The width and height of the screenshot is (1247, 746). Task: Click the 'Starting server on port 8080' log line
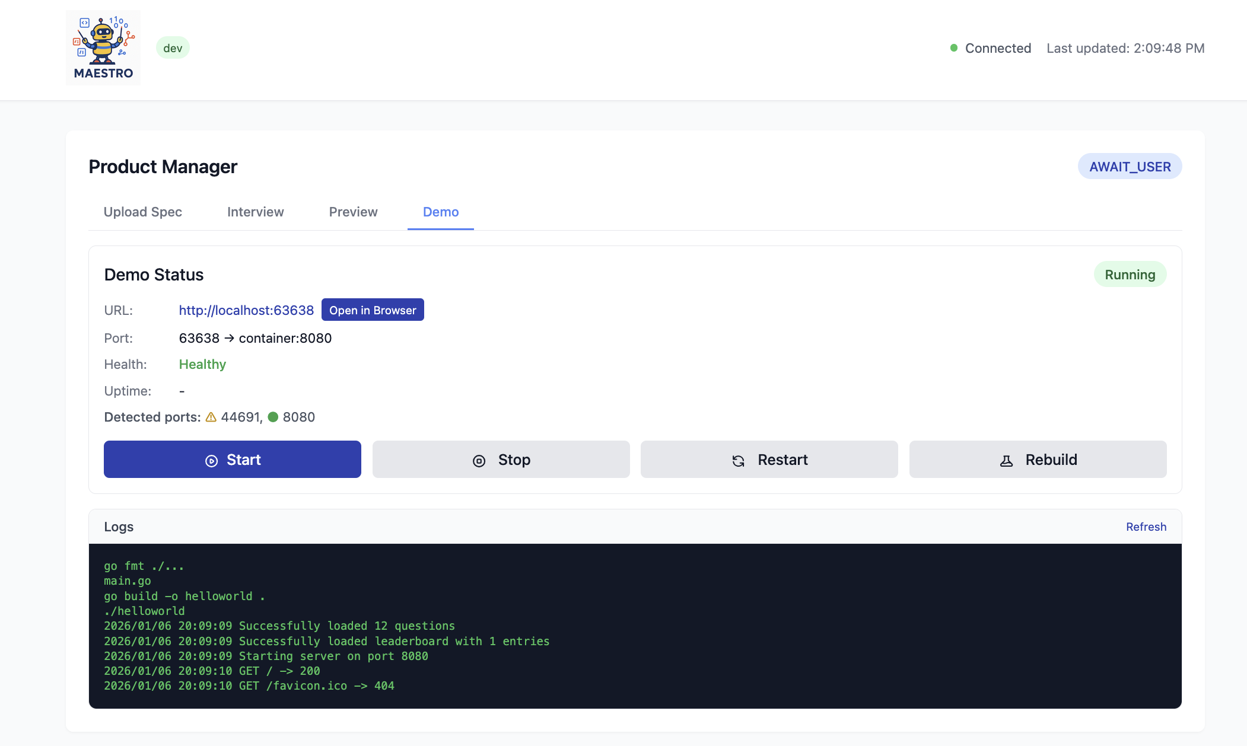click(x=266, y=656)
